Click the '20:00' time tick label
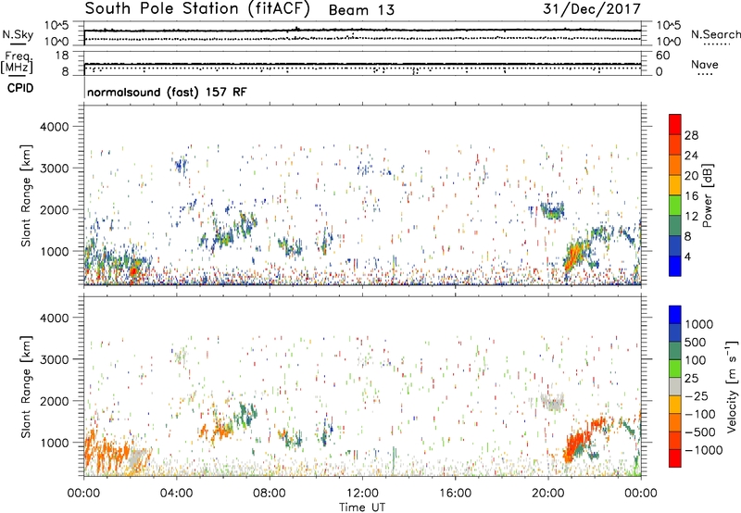741x513 pixels. coord(548,494)
